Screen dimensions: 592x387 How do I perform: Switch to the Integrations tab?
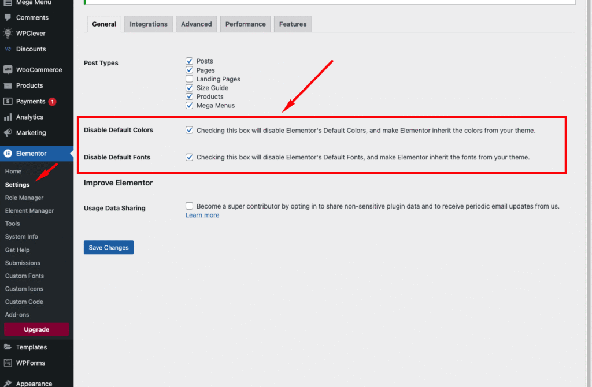pyautogui.click(x=149, y=24)
